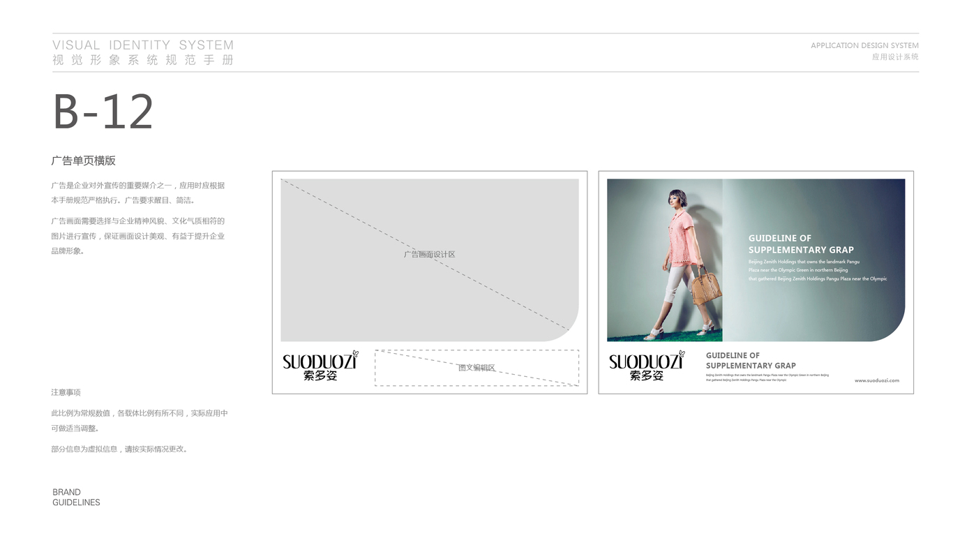The height and width of the screenshot is (536, 953).
Task: Click the small 'Beijing Zenith Holdings' text under the dark heading
Action: (x=767, y=378)
